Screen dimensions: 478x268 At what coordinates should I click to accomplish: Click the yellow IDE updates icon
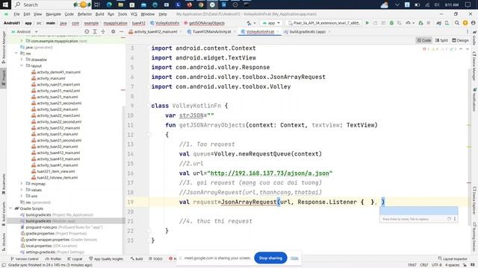(x=465, y=23)
